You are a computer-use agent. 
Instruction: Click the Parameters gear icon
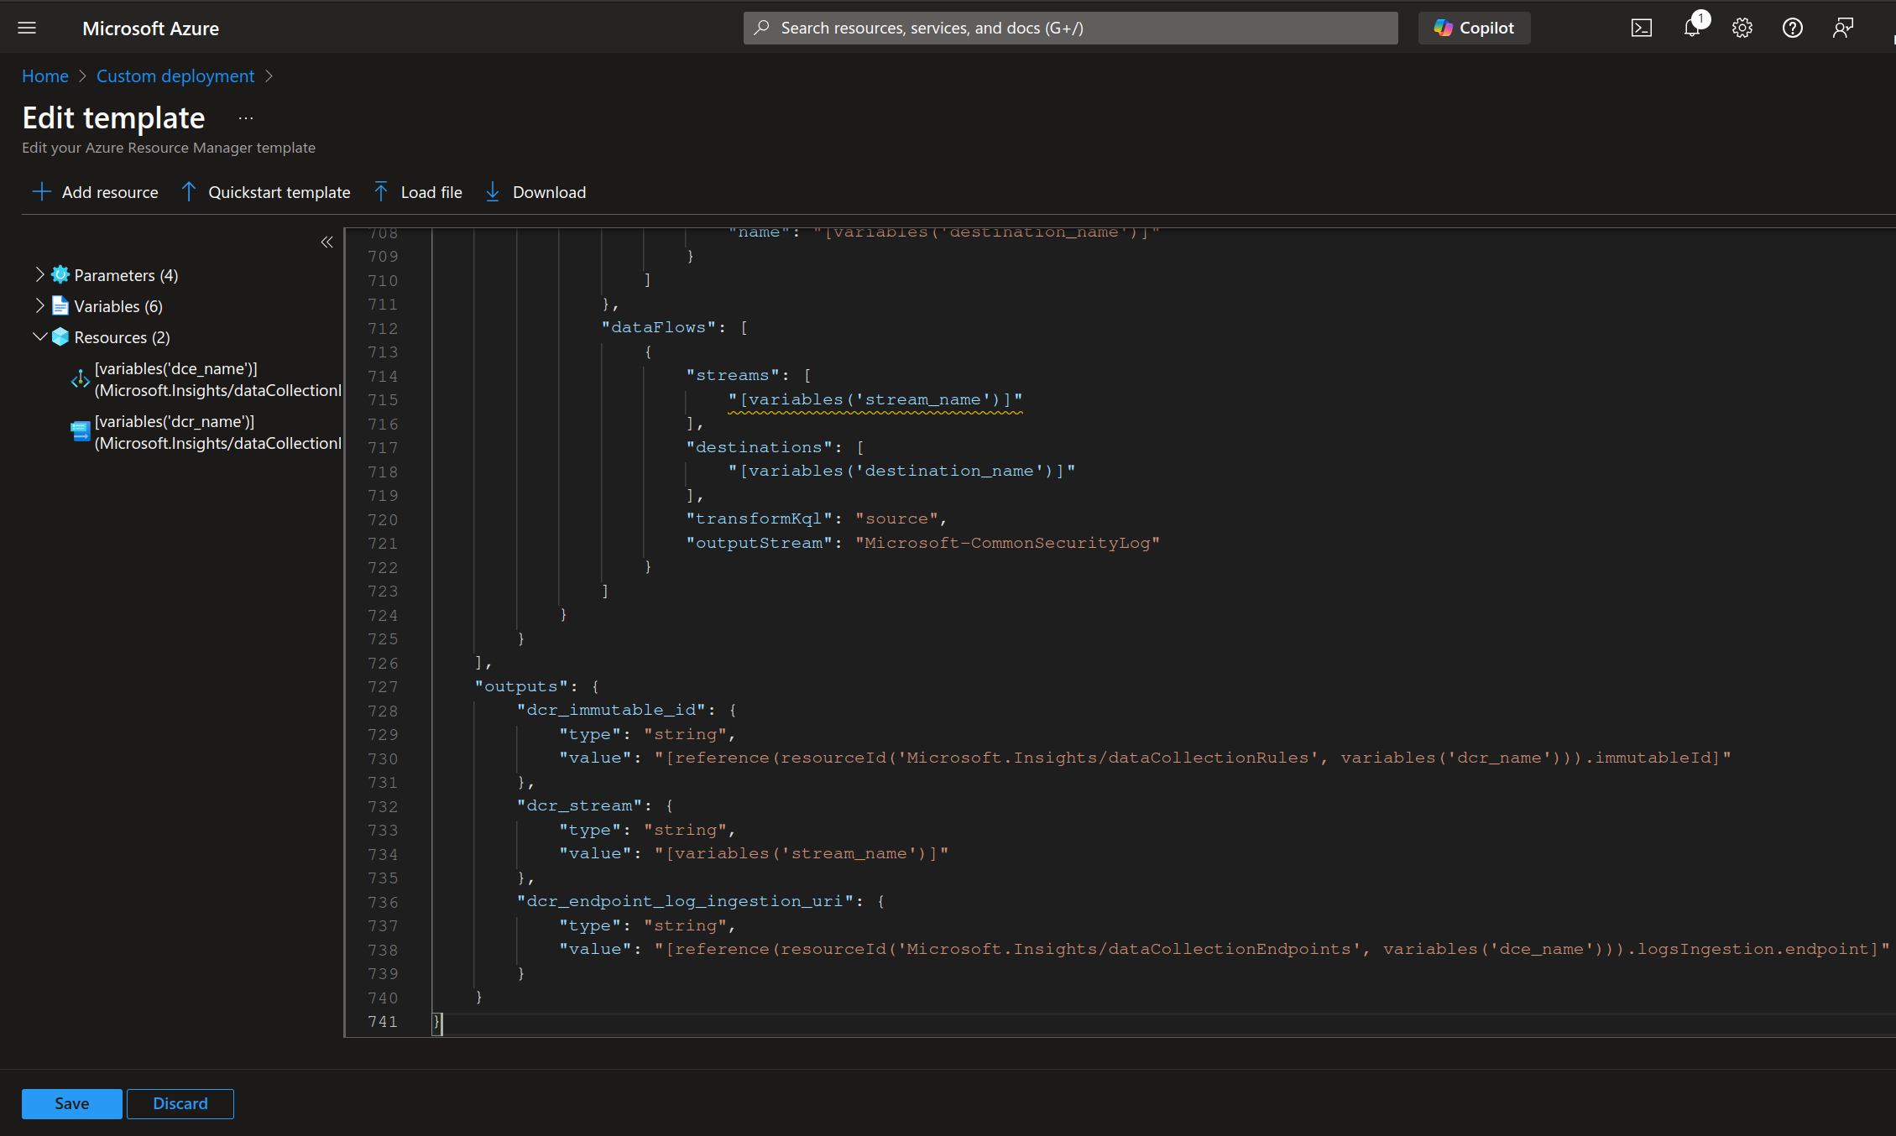tap(60, 274)
